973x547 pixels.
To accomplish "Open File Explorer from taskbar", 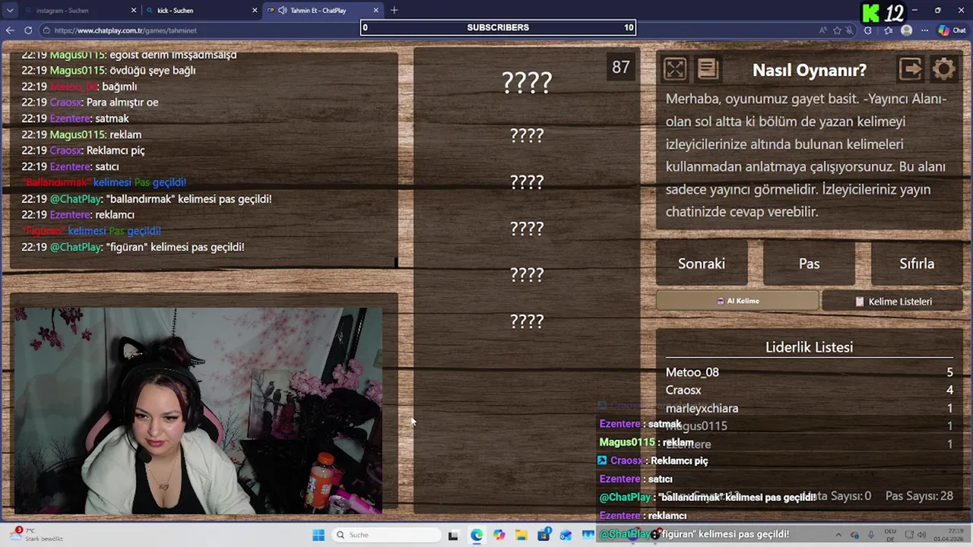I will tap(521, 535).
